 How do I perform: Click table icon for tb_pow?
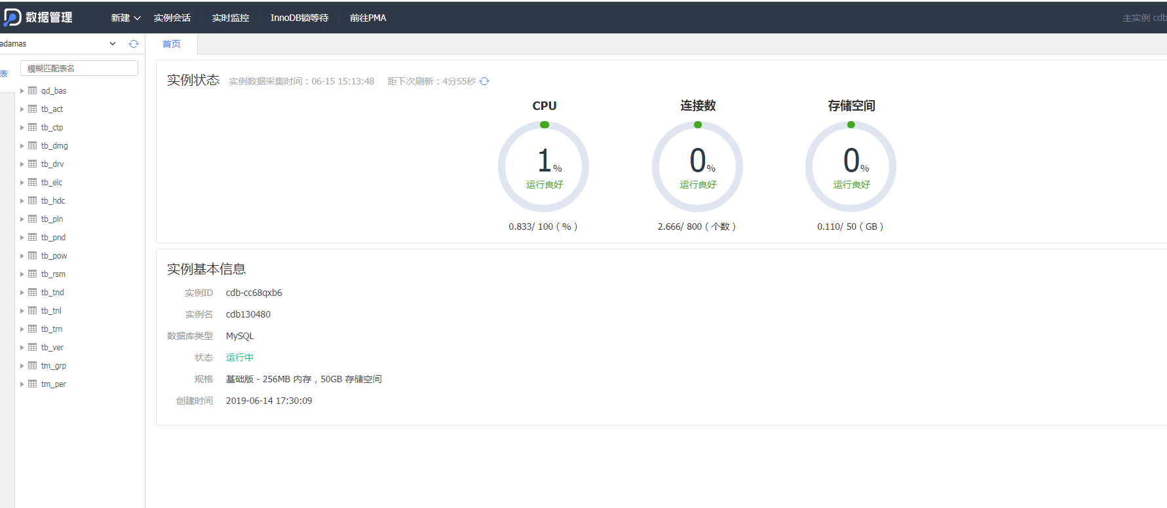tap(33, 255)
